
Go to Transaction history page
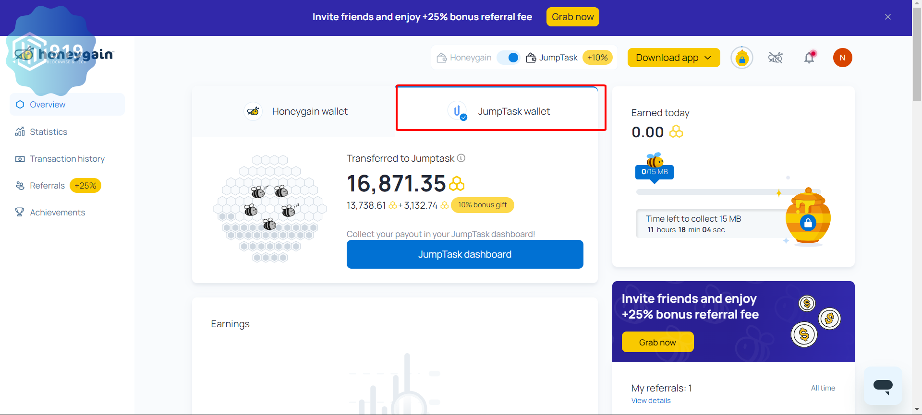[x=67, y=158]
